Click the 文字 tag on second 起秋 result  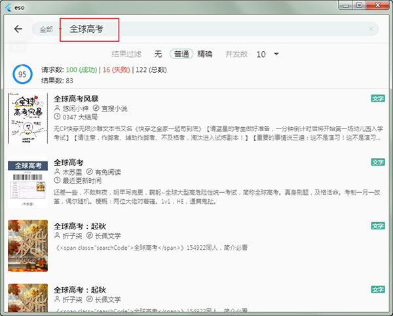coord(378,290)
